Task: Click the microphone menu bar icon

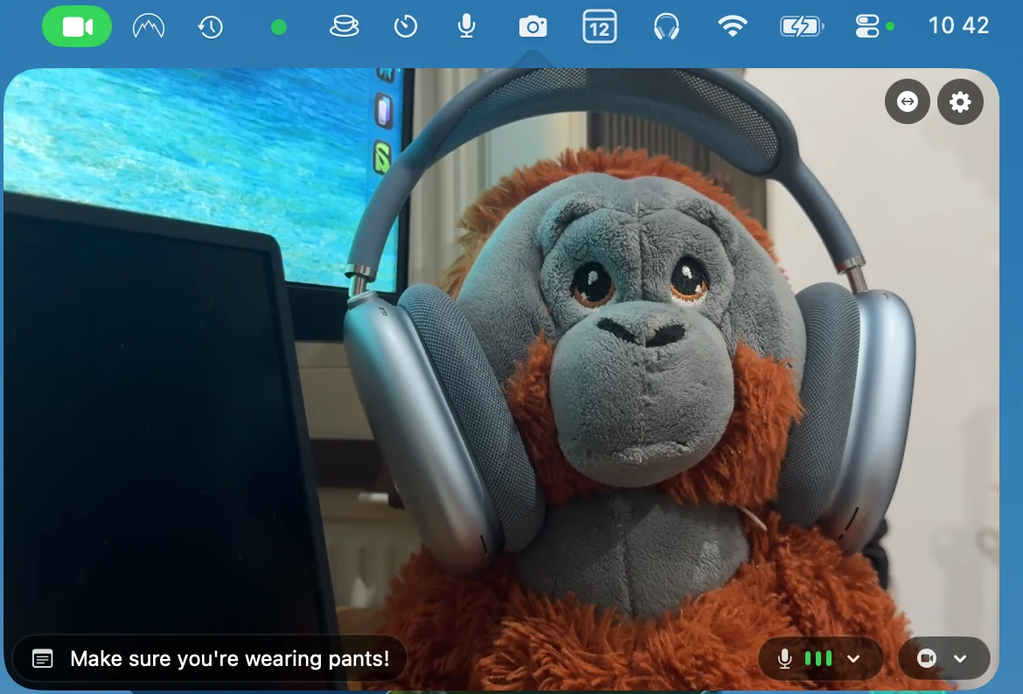Action: 466,27
